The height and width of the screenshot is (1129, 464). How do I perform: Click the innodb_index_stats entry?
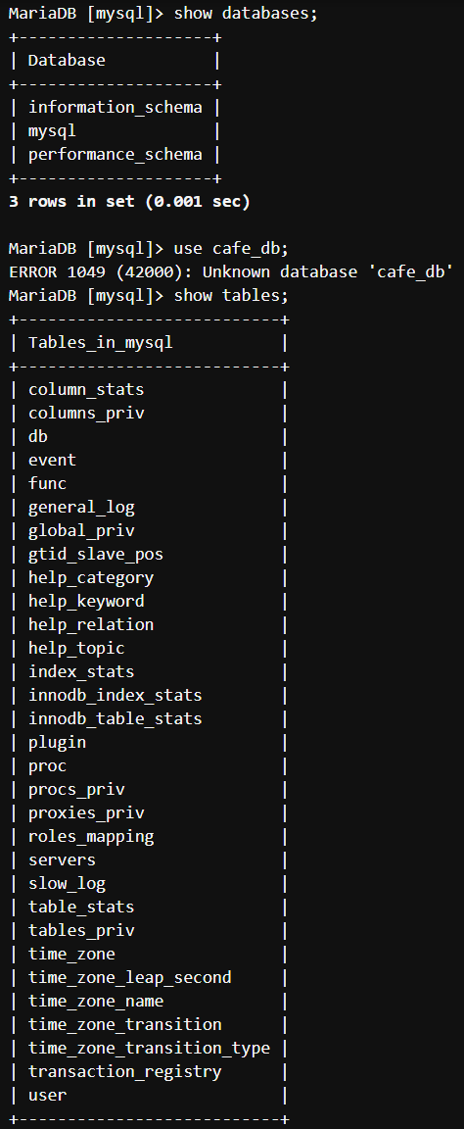tap(116, 696)
